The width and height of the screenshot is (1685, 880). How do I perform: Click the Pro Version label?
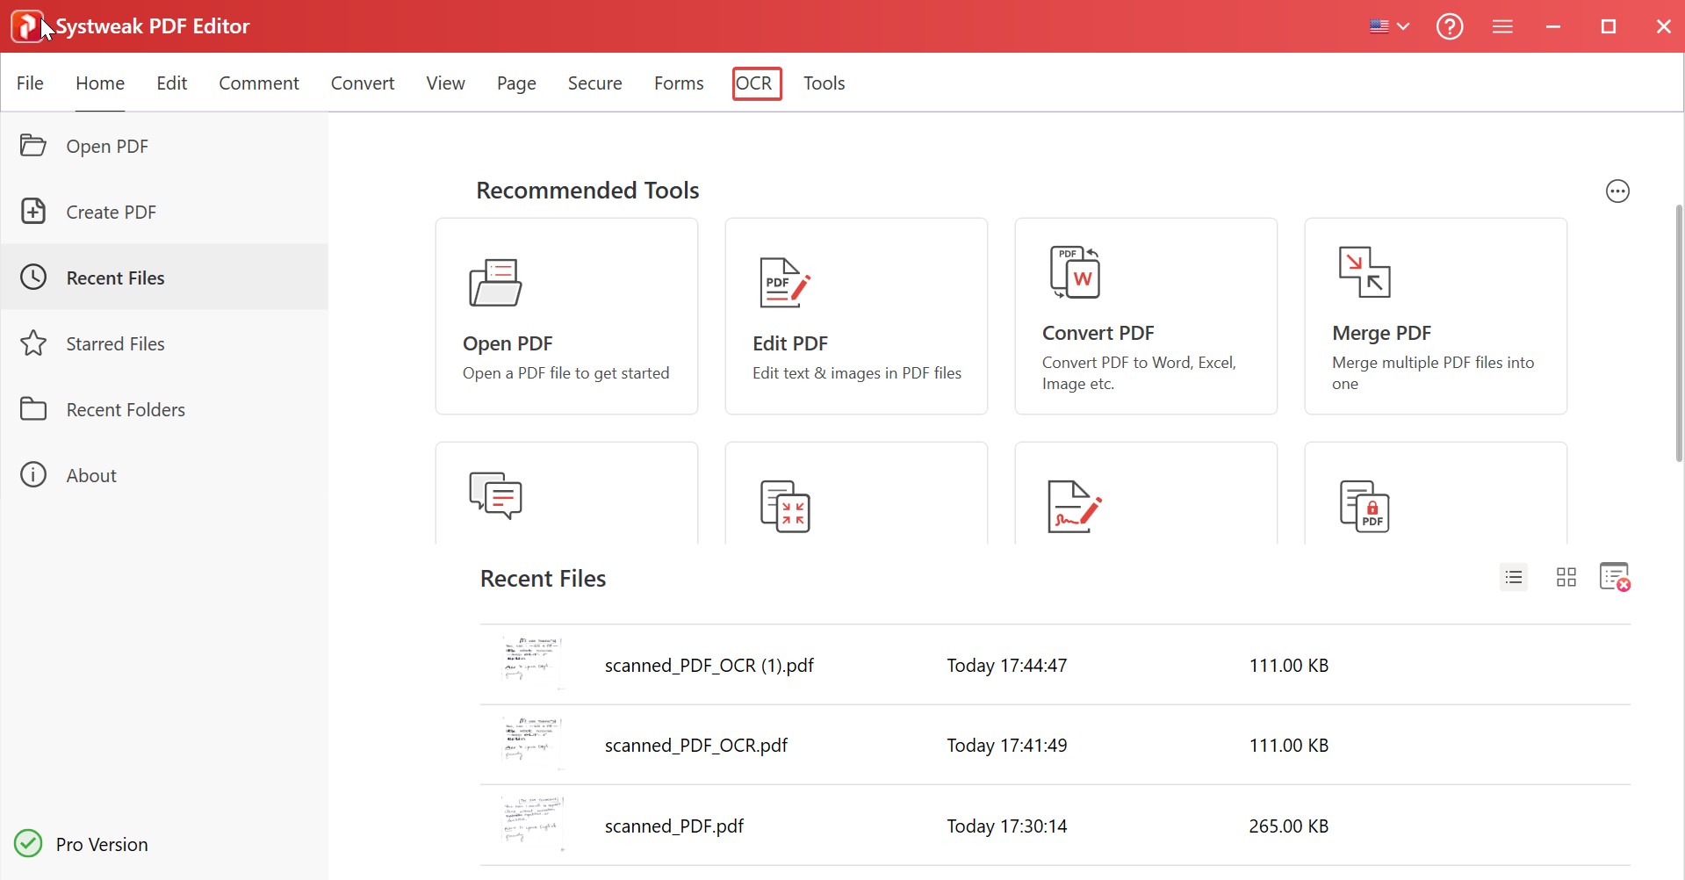(x=102, y=844)
